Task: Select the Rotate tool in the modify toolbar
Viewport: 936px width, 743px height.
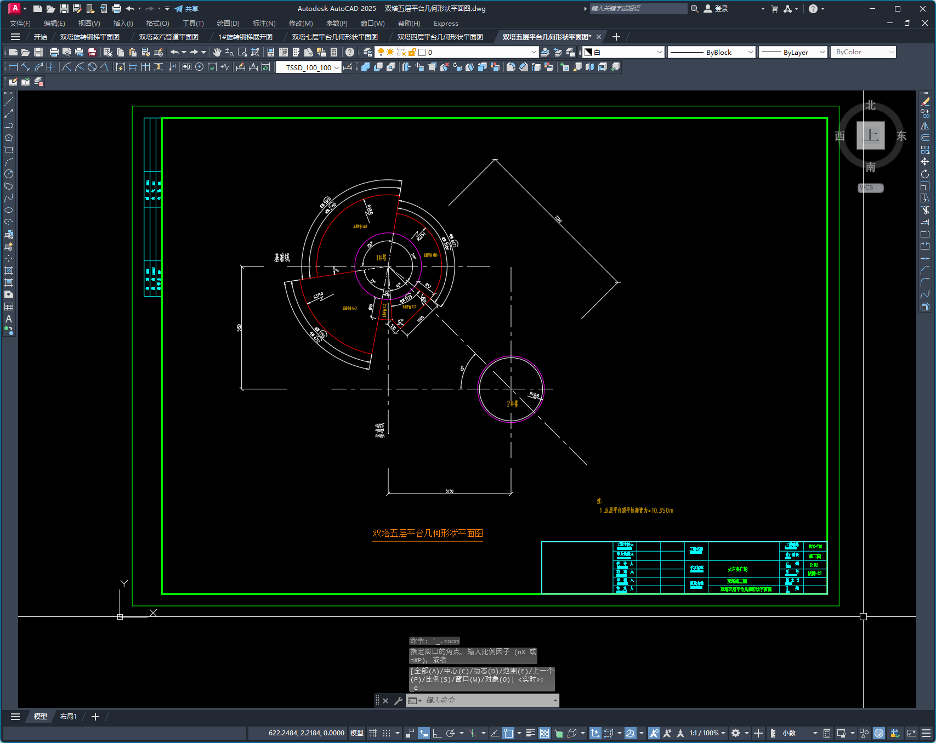Action: [925, 174]
